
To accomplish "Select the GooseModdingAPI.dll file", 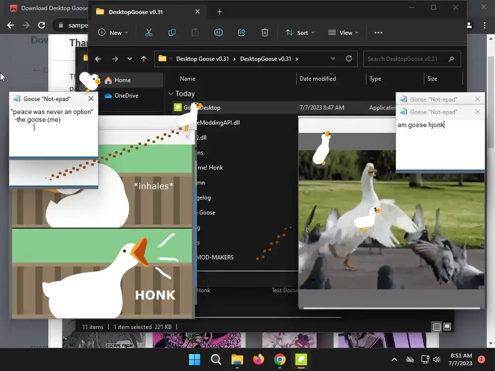I will 218,123.
